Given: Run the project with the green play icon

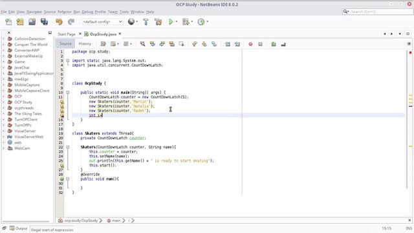Looking at the screenshot, I should pos(171,22).
